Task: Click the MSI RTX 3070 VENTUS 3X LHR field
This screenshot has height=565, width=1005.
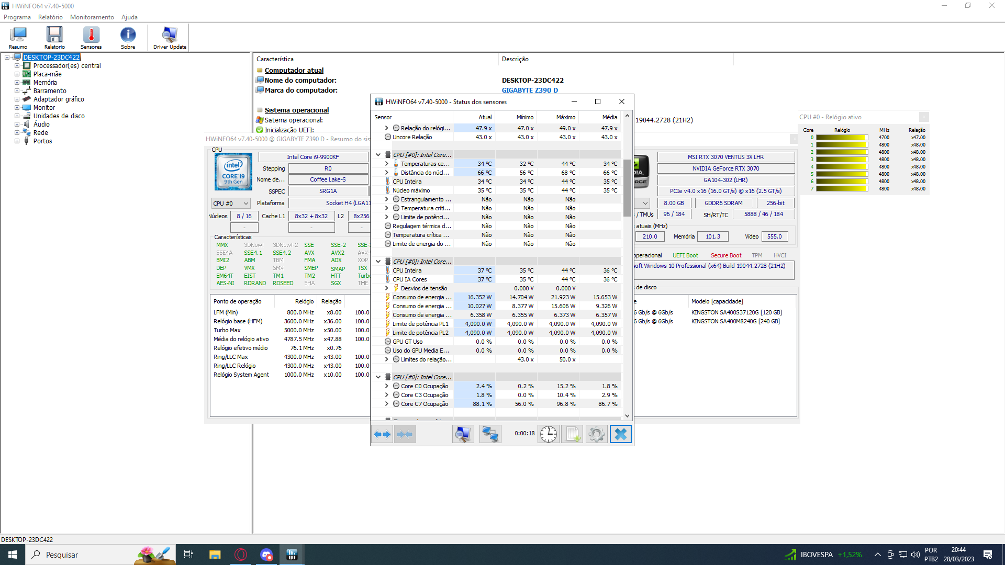Action: pos(725,157)
